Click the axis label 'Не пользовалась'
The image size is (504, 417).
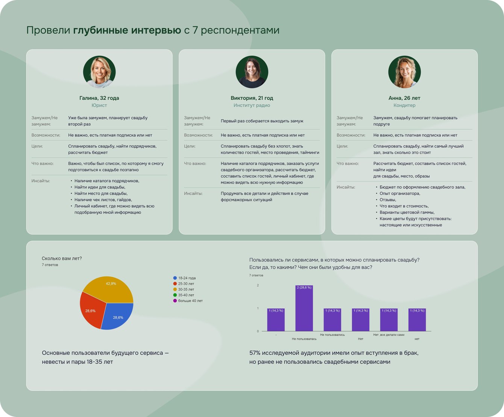click(x=304, y=339)
